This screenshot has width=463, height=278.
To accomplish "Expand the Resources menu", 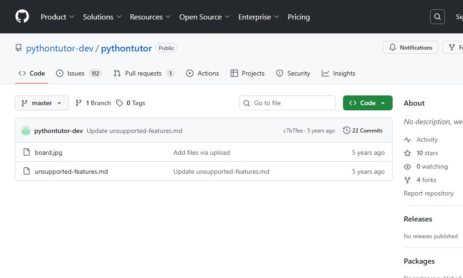I will [x=150, y=17].
